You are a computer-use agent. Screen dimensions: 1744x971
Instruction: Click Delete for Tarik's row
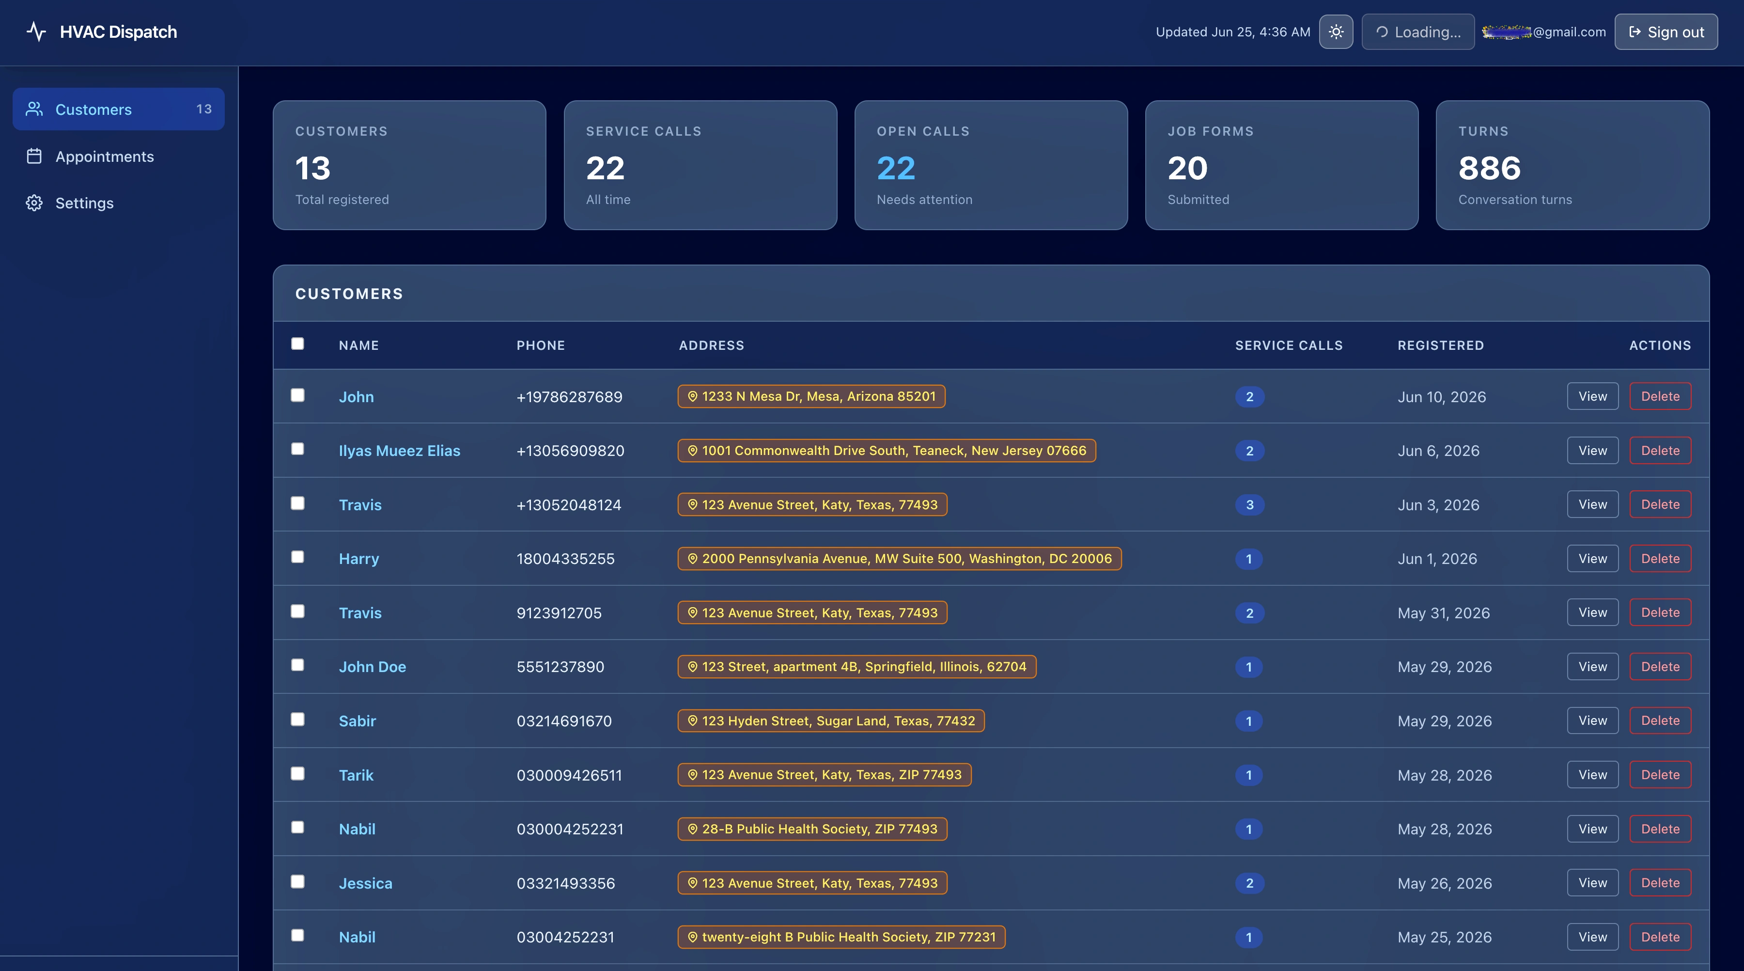(1660, 775)
